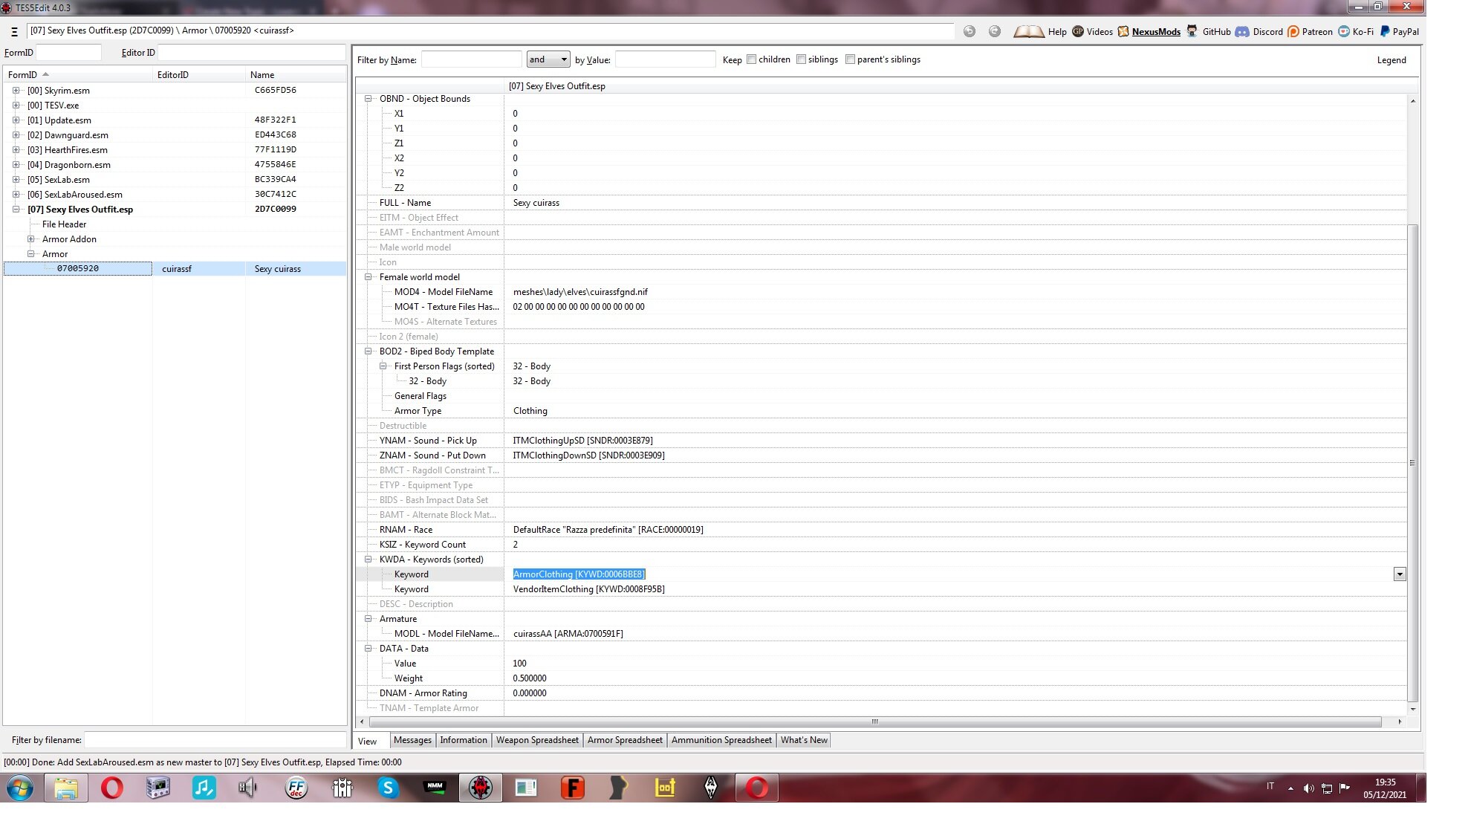Click the back navigation arrow button
1471x827 pixels.
970,31
